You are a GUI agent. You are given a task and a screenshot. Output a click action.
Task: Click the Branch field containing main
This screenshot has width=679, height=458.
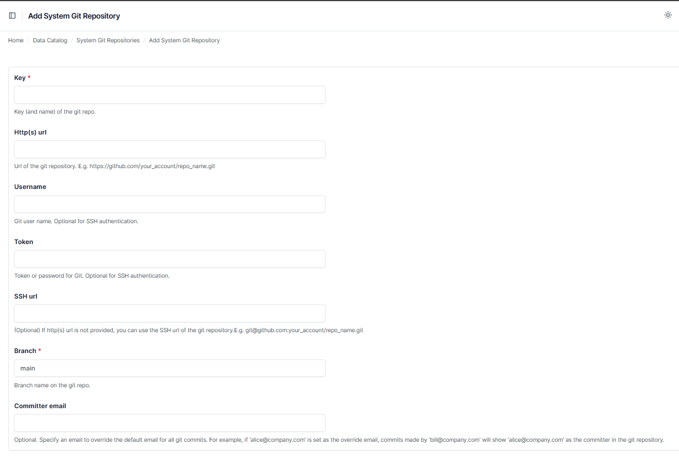pos(170,368)
